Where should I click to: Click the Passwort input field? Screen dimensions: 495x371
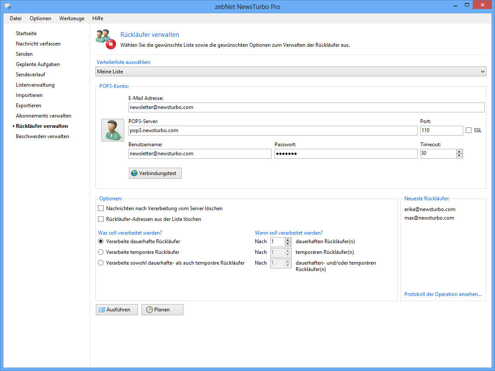coord(345,154)
